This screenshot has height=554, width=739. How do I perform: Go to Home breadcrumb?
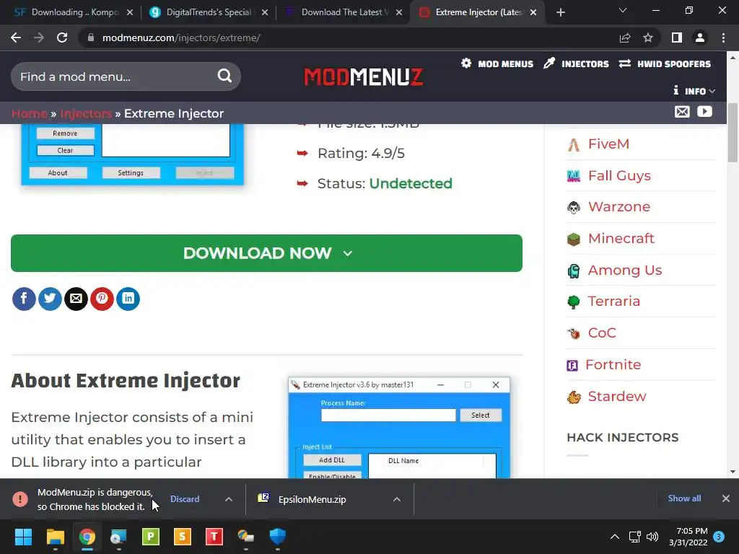click(x=29, y=113)
